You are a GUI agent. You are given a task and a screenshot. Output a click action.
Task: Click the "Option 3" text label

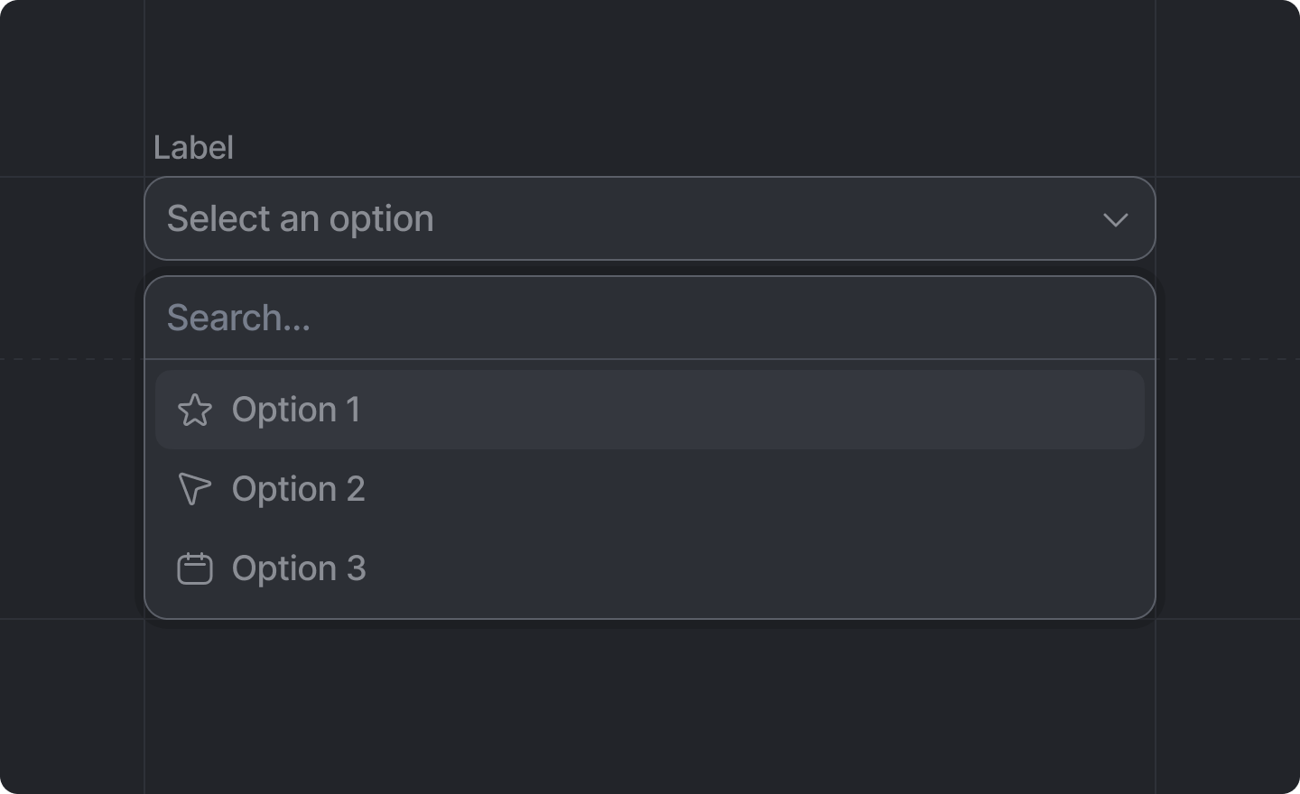[299, 568]
